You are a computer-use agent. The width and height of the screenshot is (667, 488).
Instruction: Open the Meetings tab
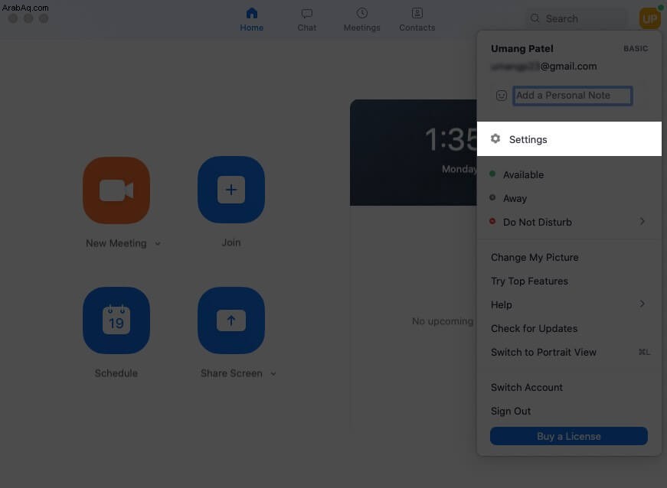(361, 20)
